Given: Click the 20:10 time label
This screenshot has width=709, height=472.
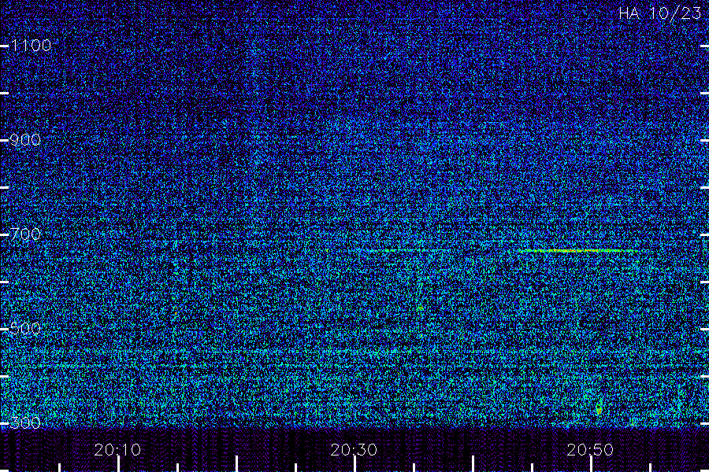Looking at the screenshot, I should 117,450.
